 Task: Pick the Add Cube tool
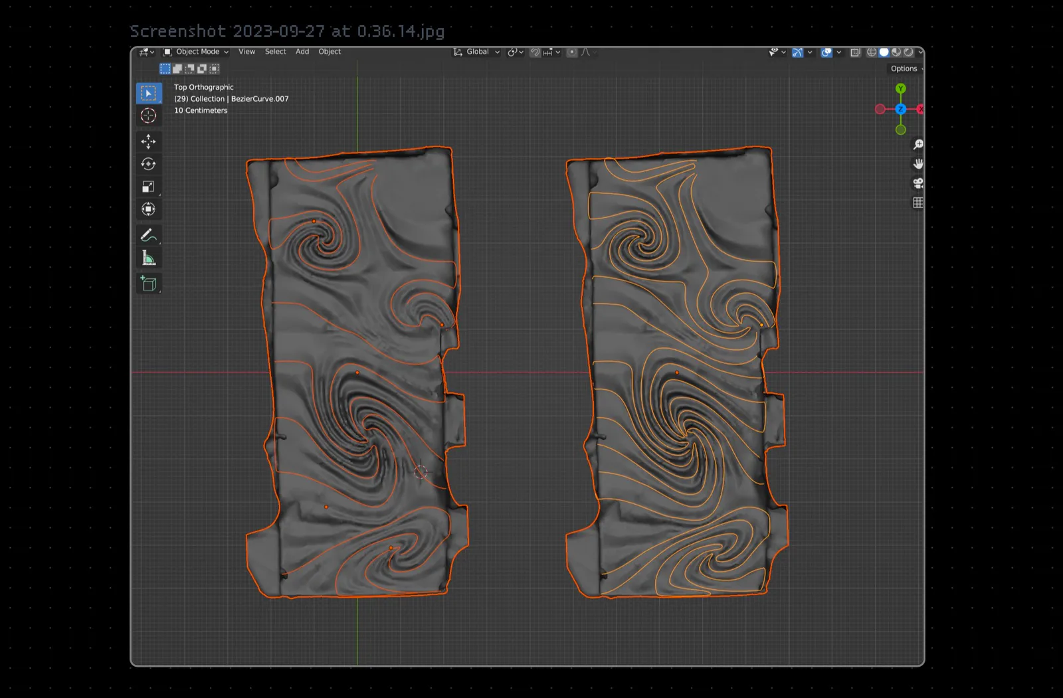coord(149,284)
